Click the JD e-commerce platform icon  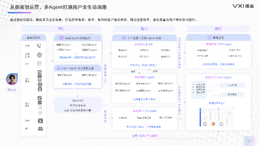tap(40, 76)
